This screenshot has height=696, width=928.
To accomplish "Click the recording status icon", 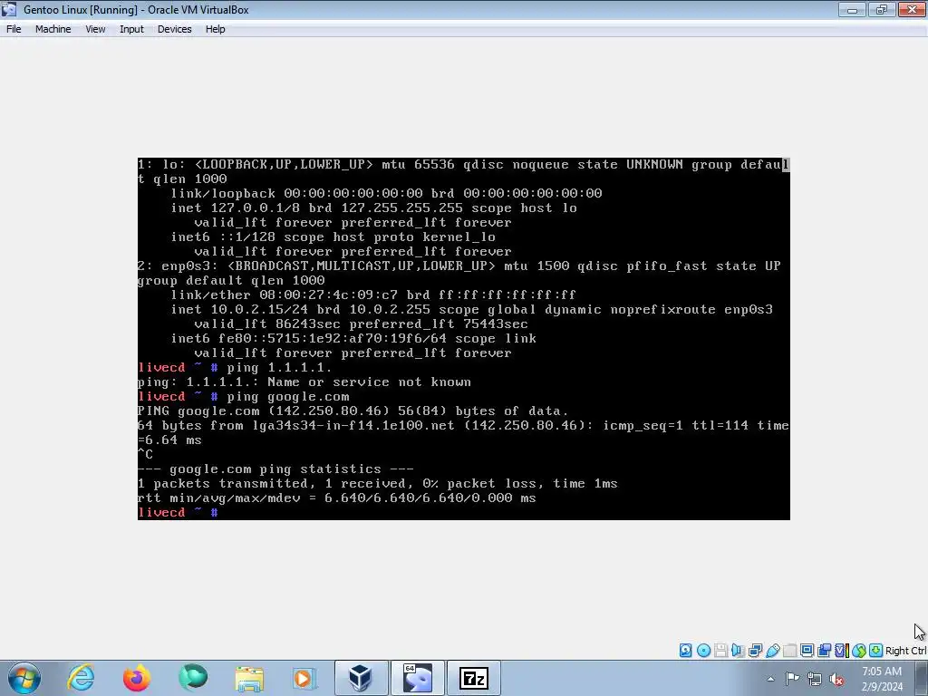I will pos(824,651).
